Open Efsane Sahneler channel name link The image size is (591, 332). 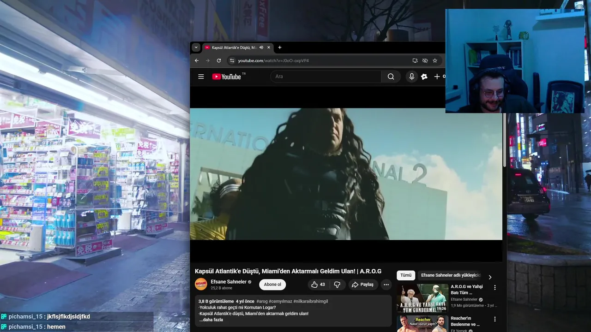229,282
